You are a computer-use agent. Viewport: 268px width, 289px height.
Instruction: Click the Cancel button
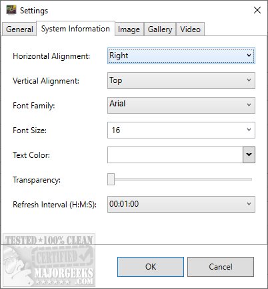[x=221, y=267]
